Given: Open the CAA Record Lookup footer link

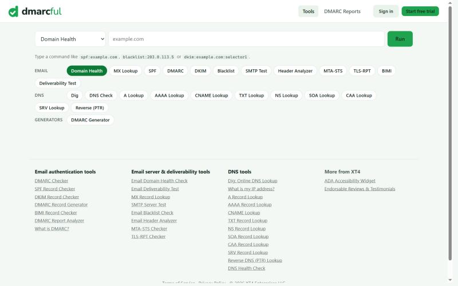Looking at the screenshot, I should 248,245.
